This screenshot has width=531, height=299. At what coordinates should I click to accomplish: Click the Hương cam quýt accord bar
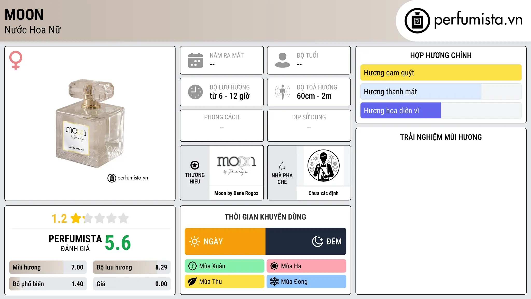coord(441,73)
